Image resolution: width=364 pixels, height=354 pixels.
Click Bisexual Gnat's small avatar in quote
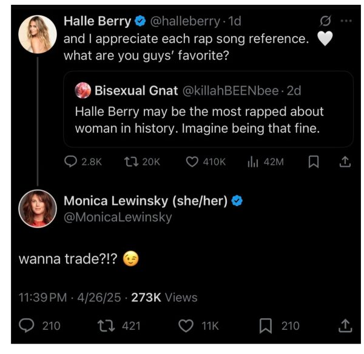83,91
